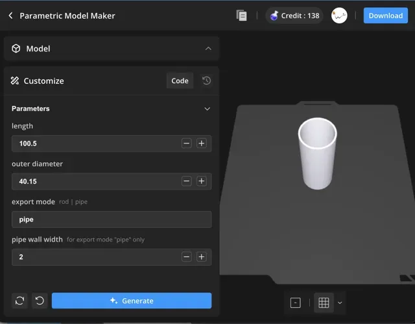Click the length value field
Screen dimensions: 415x324
tap(112, 143)
